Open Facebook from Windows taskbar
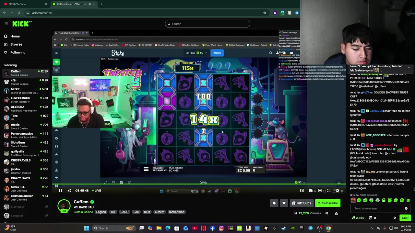The image size is (415, 233). (x=212, y=228)
